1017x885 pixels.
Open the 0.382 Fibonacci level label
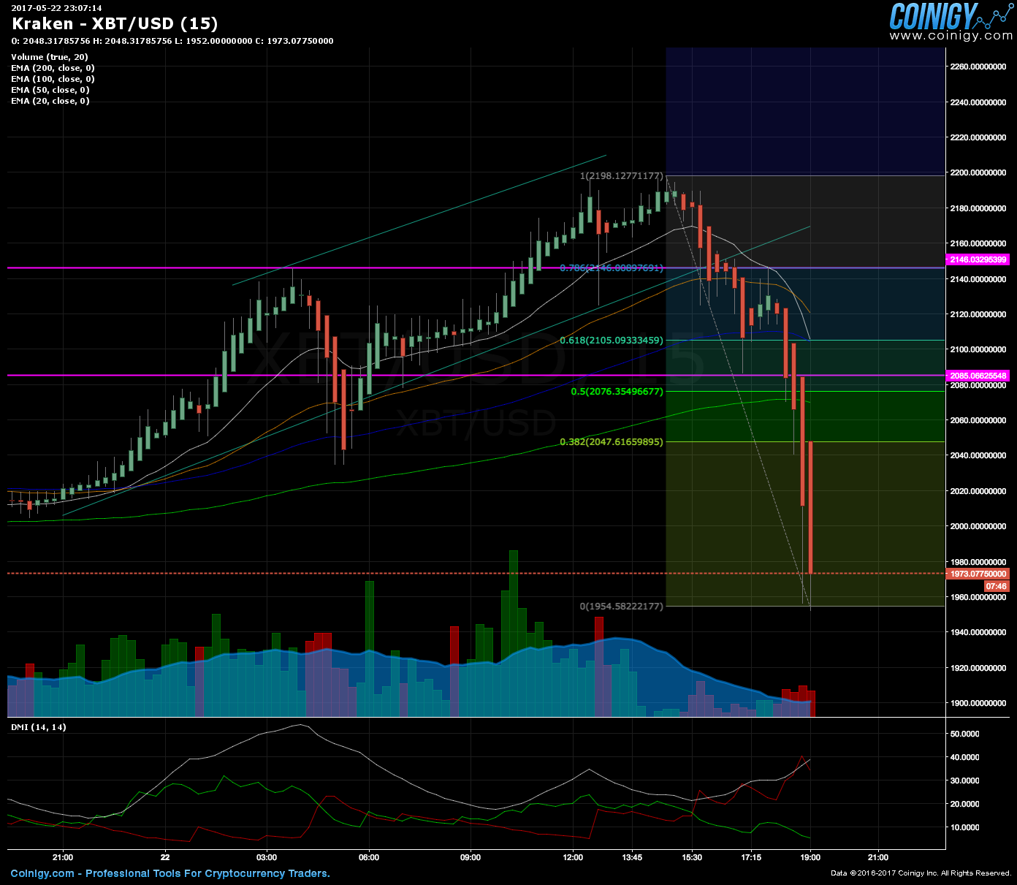[610, 441]
